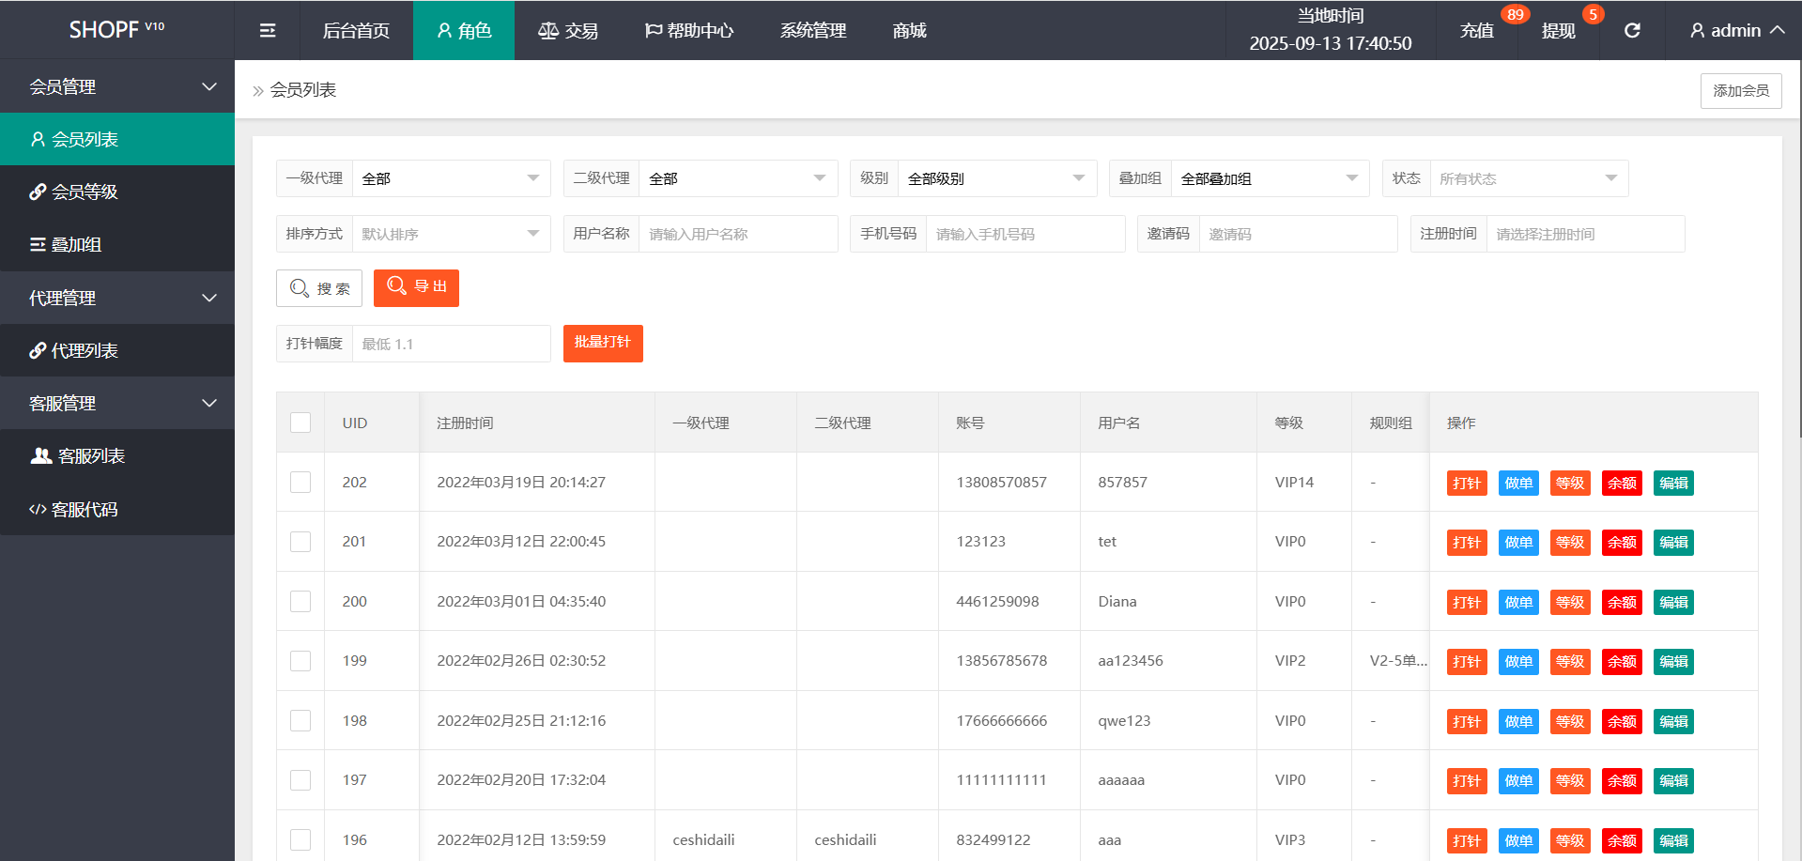This screenshot has height=861, width=1802.
Task: Click the 添加会员 button
Action: tap(1740, 91)
